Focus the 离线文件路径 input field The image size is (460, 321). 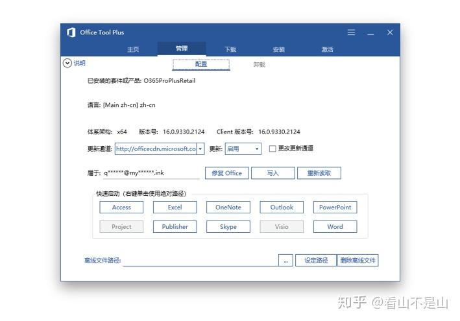pos(200,260)
